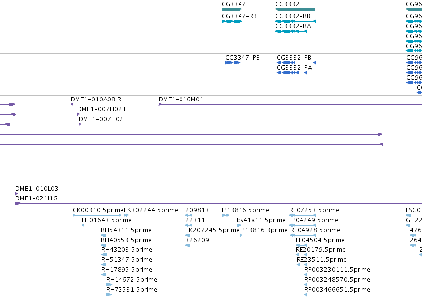This screenshot has height=297, width=422.
Task: Click the bs41a11.5prime EST label
Action: click(x=261, y=220)
